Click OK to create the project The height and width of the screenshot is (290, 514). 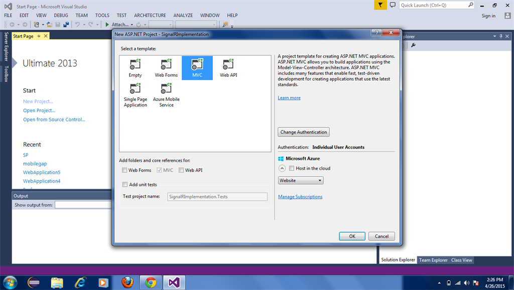coord(352,236)
